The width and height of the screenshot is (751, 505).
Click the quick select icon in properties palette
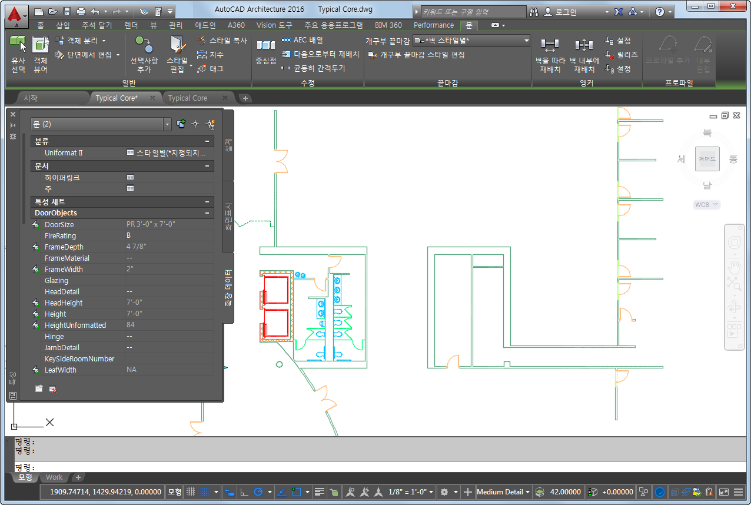210,124
